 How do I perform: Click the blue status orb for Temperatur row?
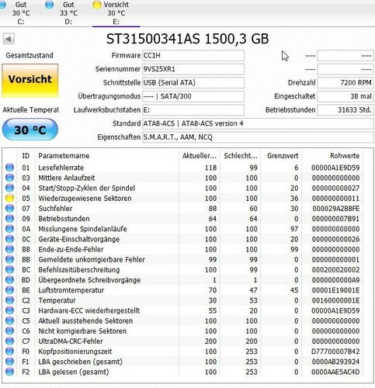pyautogui.click(x=9, y=300)
